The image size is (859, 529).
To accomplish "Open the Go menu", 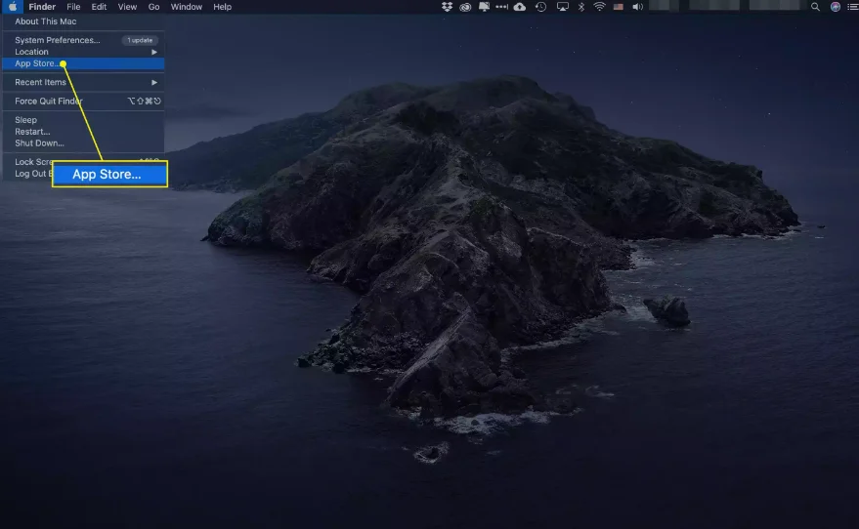I will 154,7.
